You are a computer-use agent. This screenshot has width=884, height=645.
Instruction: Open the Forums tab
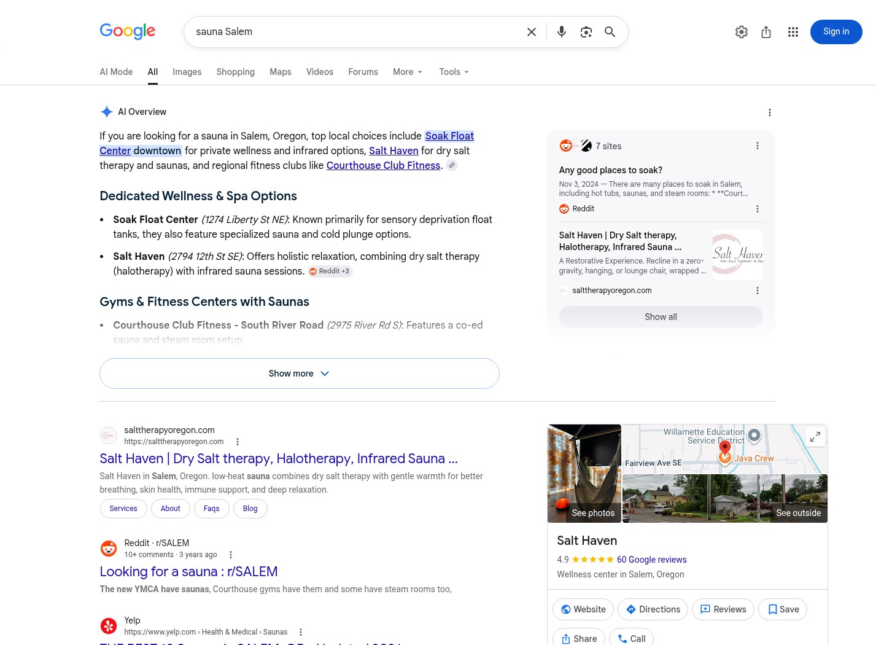tap(363, 72)
